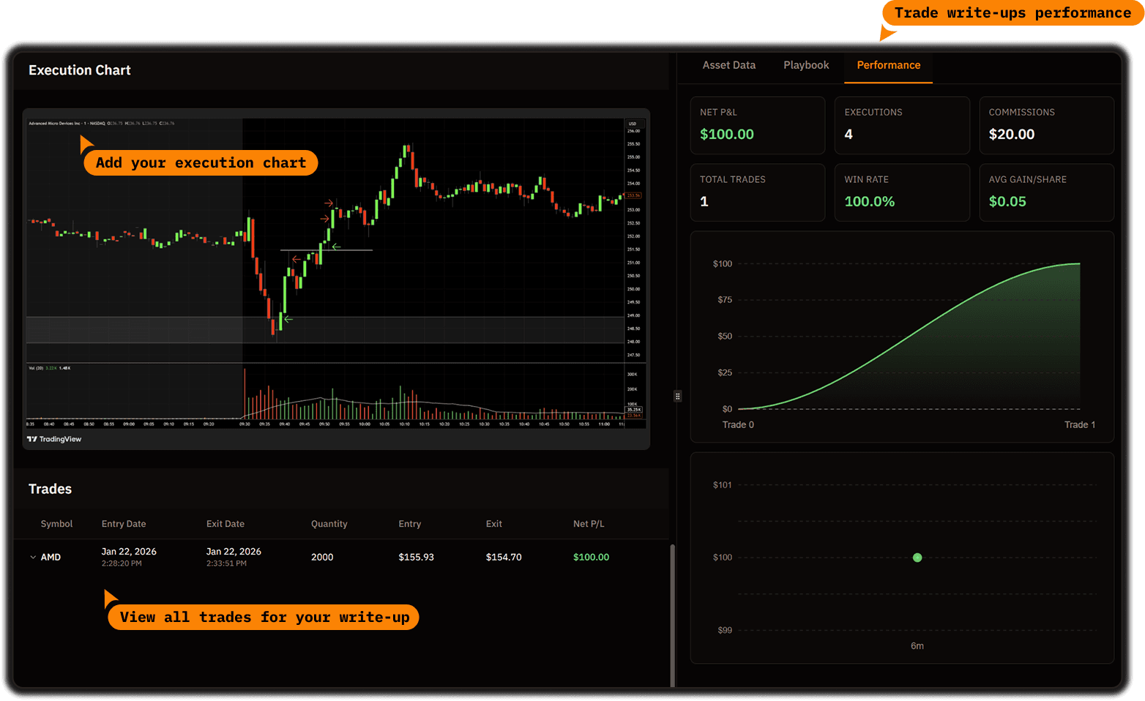Click the orange pointer arrow near the execution chart callout
This screenshot has width=1145, height=701.
pyautogui.click(x=85, y=143)
